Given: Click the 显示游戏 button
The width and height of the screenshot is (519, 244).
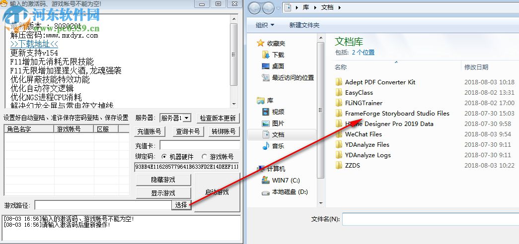Looking at the screenshot, I should pos(163,193).
